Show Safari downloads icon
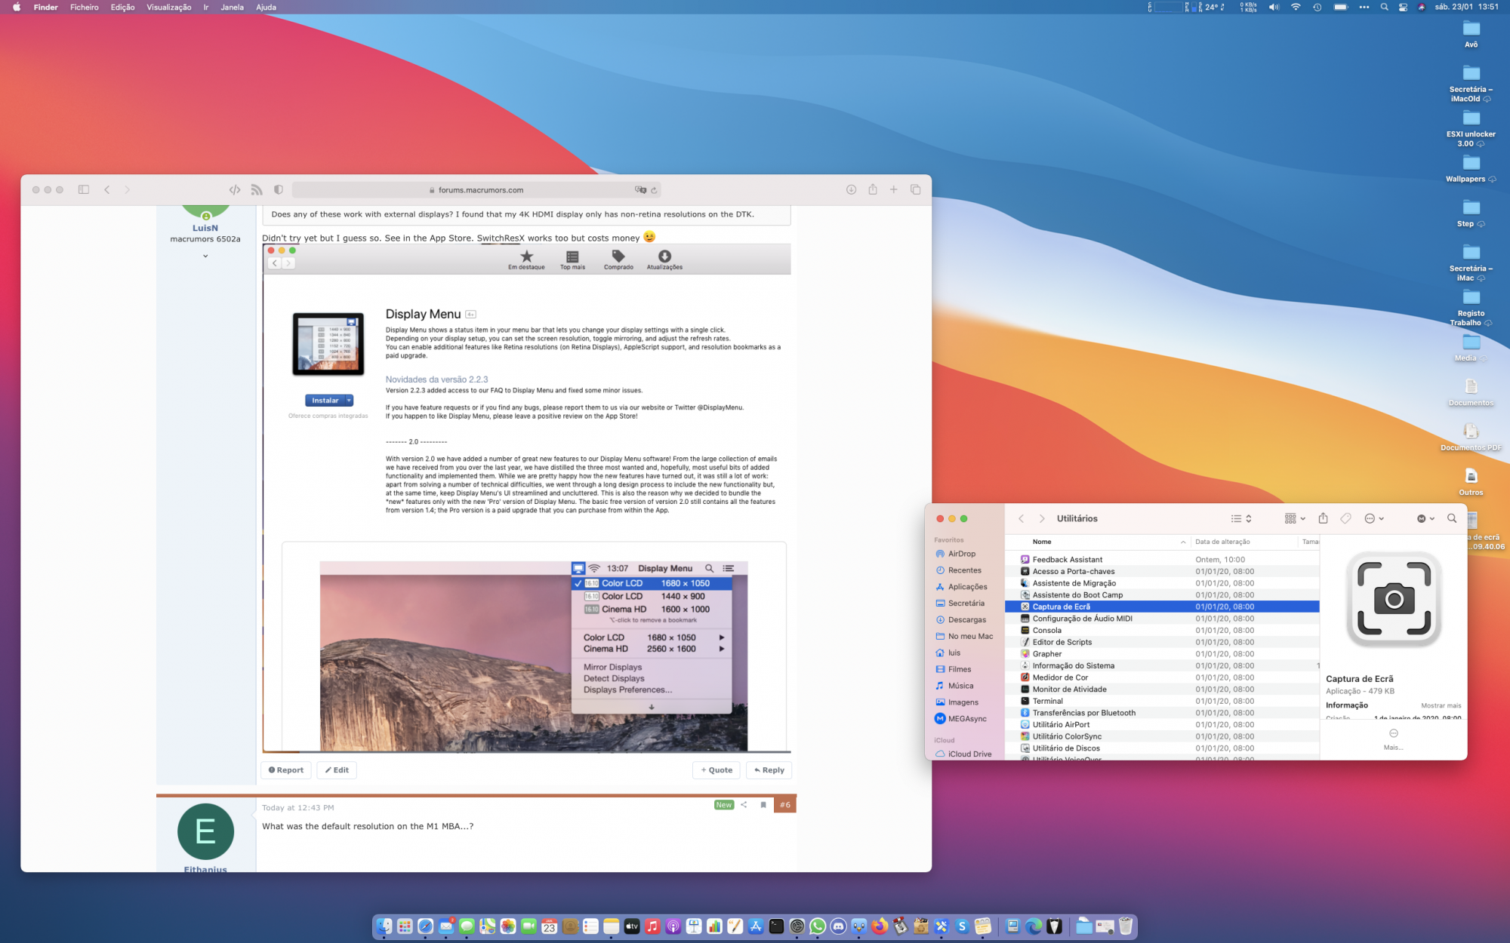This screenshot has width=1510, height=943. click(x=851, y=189)
